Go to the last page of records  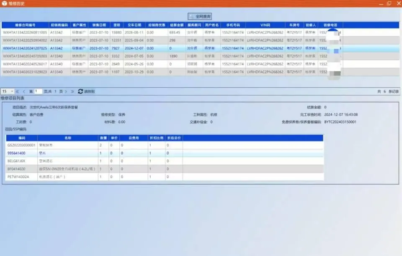(x=72, y=91)
